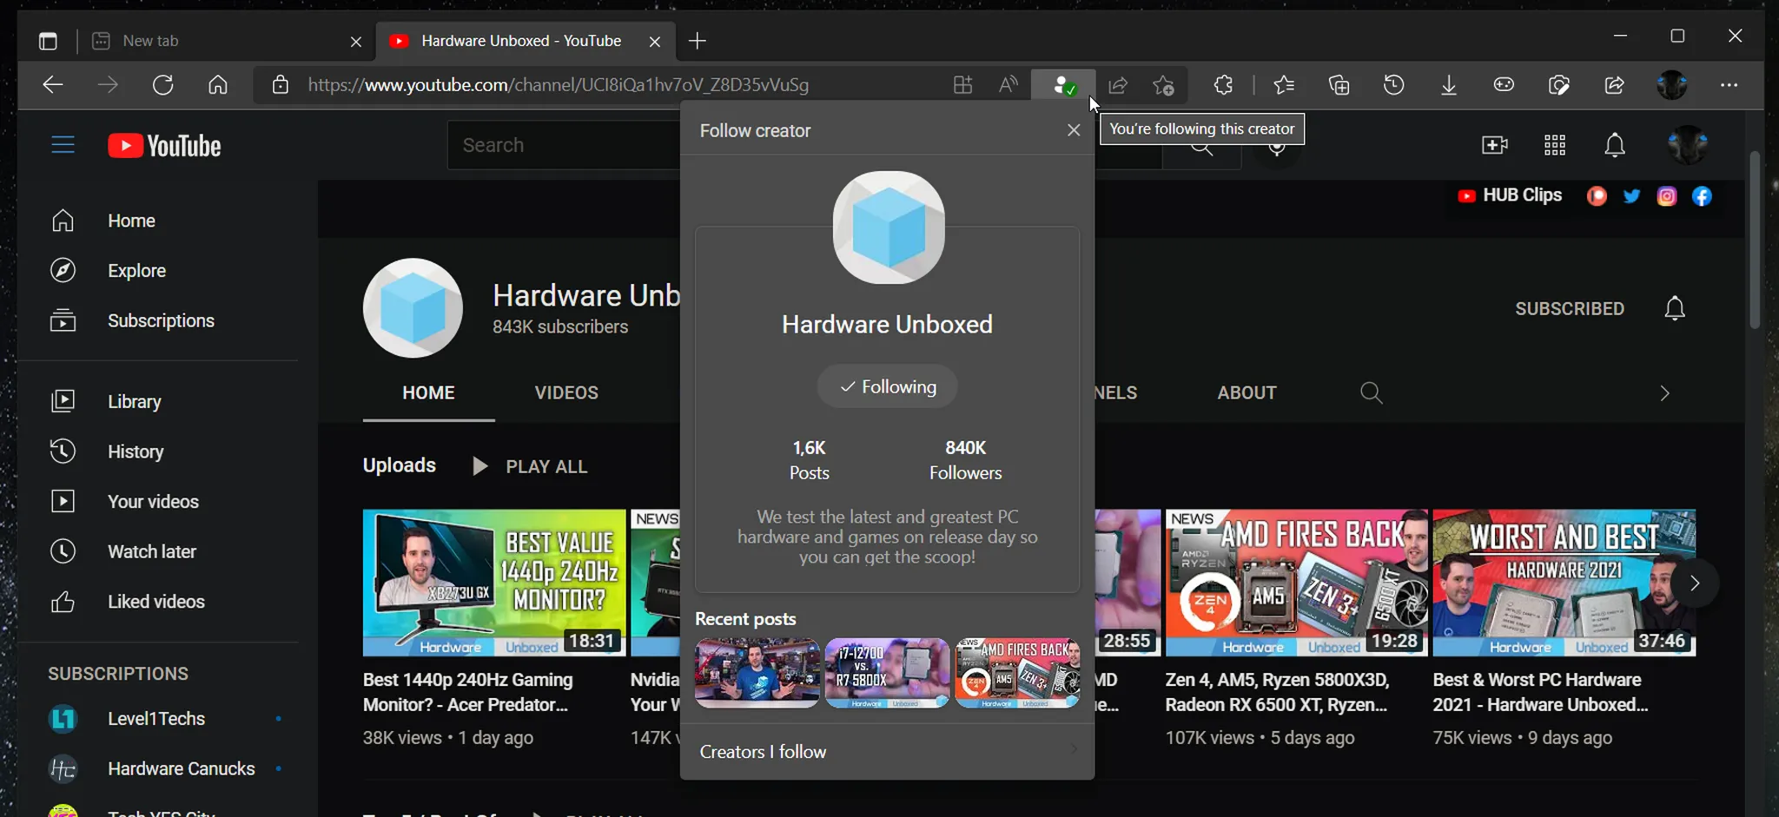The height and width of the screenshot is (817, 1779).
Task: Toggle the Following button in popup
Action: [x=887, y=387]
